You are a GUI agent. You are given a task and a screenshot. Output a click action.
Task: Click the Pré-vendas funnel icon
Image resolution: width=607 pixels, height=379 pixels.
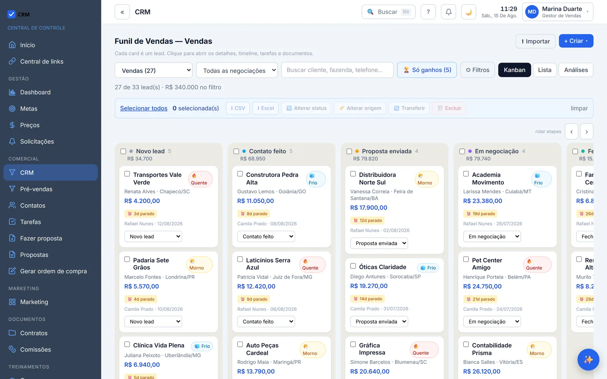pyautogui.click(x=12, y=189)
